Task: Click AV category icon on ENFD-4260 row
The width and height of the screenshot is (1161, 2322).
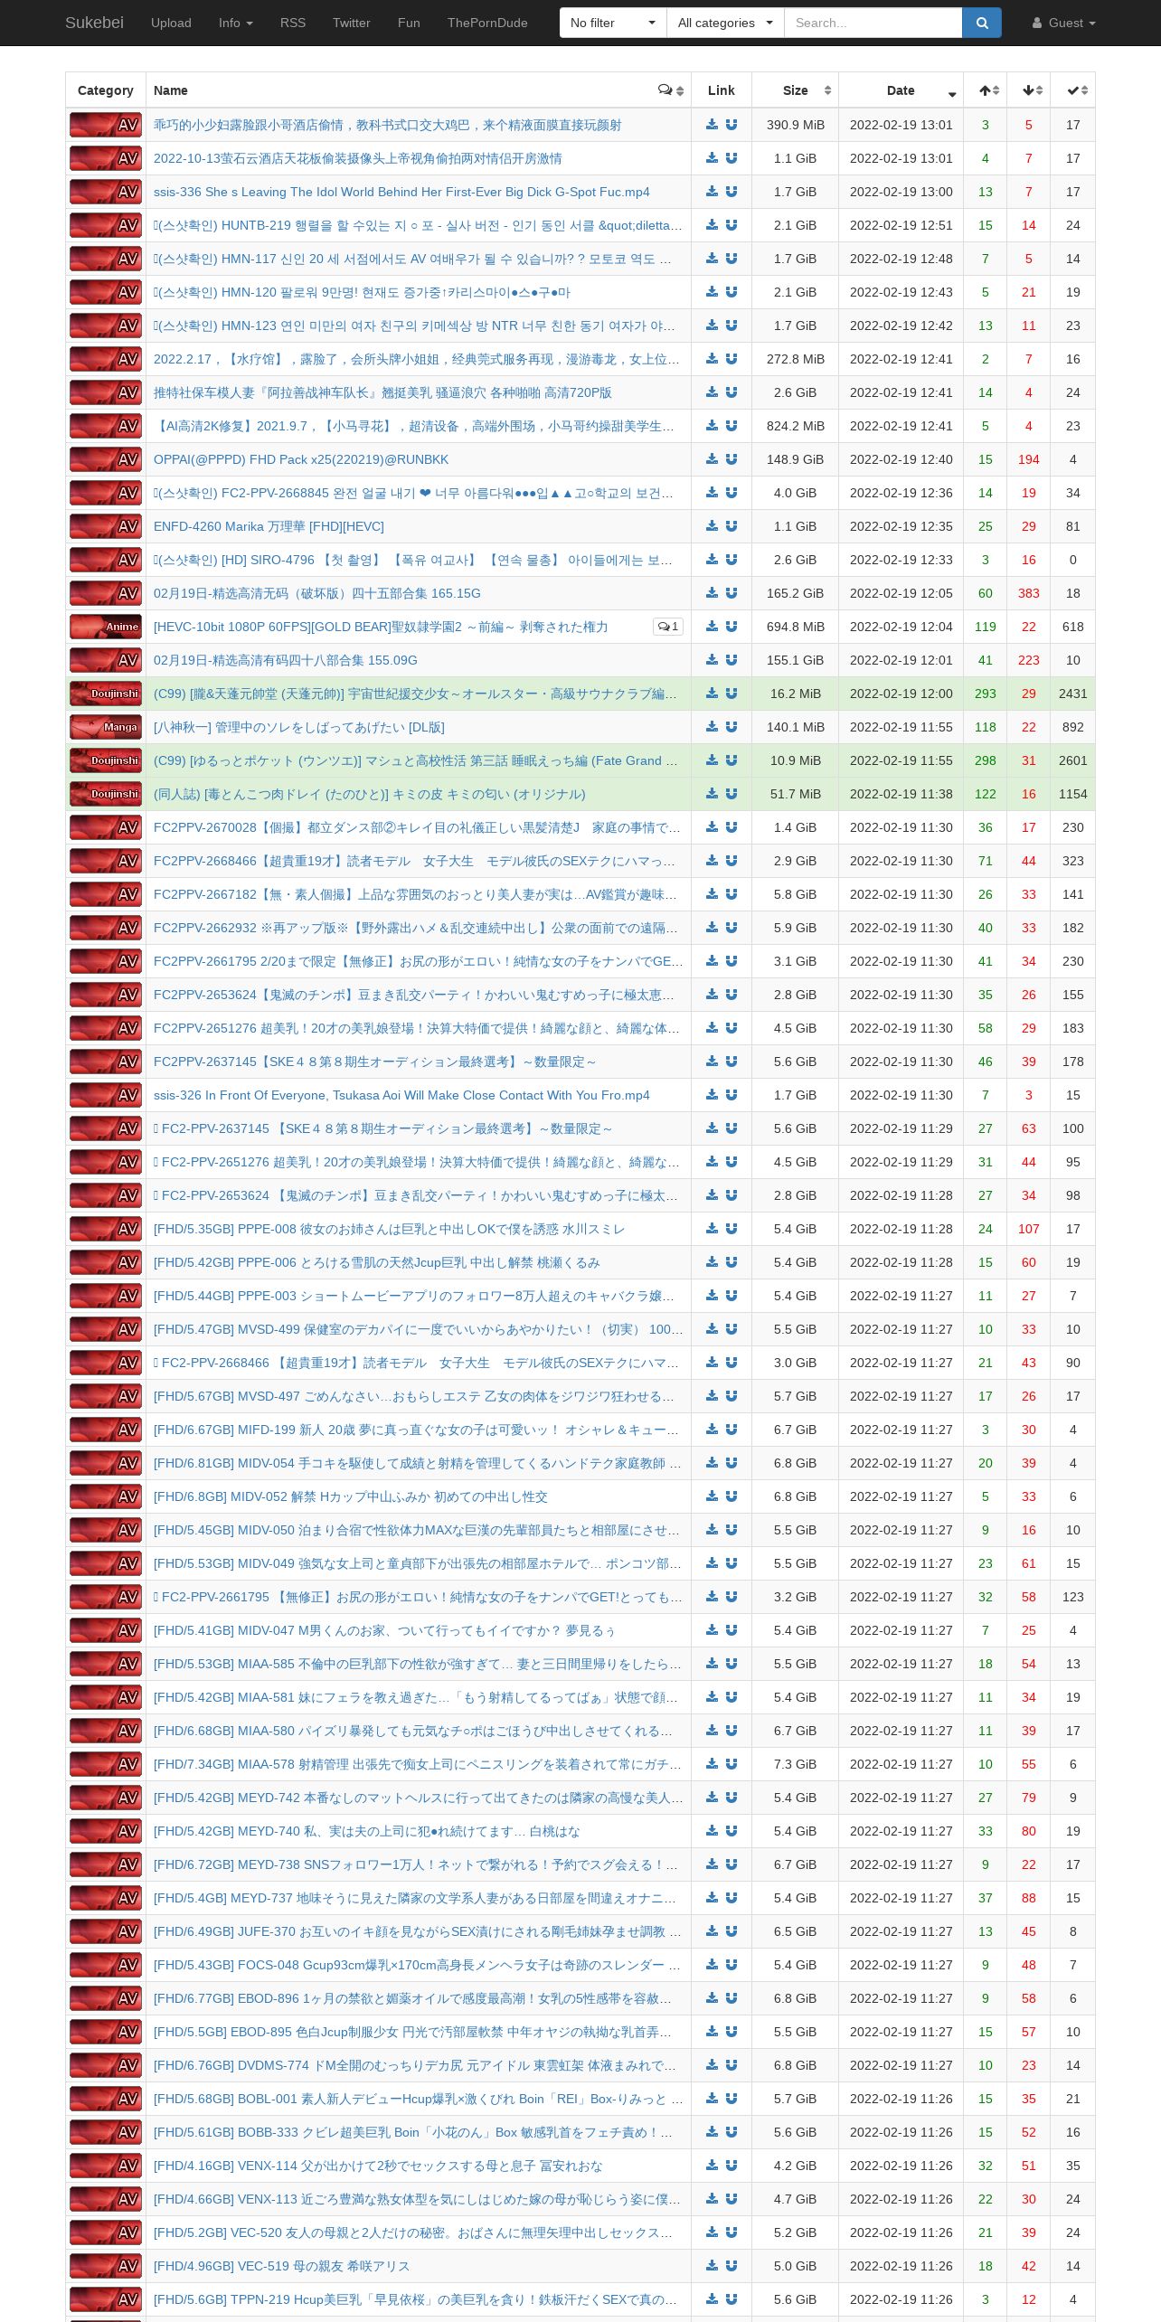Action: click(x=106, y=526)
